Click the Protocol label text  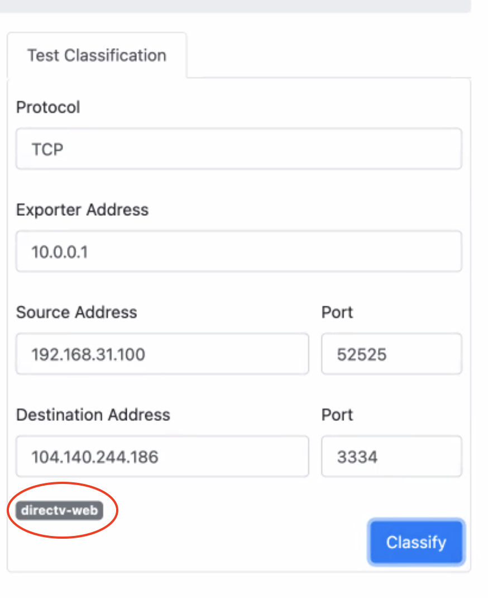click(x=48, y=107)
